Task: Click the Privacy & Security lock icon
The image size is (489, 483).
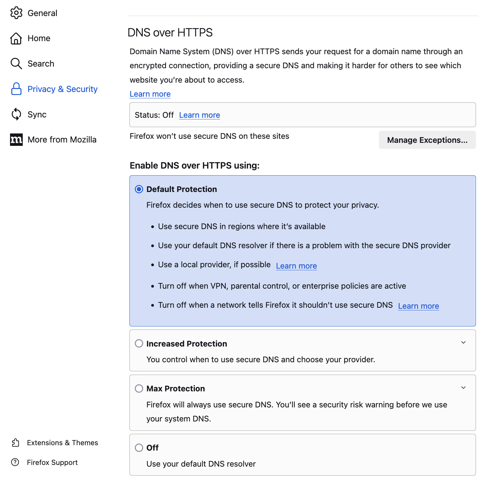Action: coord(16,89)
